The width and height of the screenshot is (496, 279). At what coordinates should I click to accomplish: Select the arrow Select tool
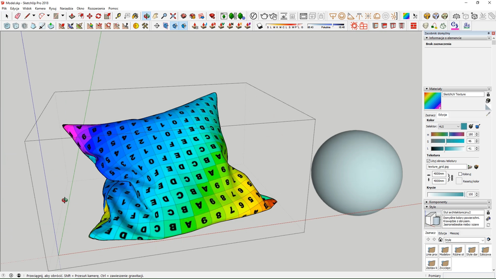click(7, 16)
